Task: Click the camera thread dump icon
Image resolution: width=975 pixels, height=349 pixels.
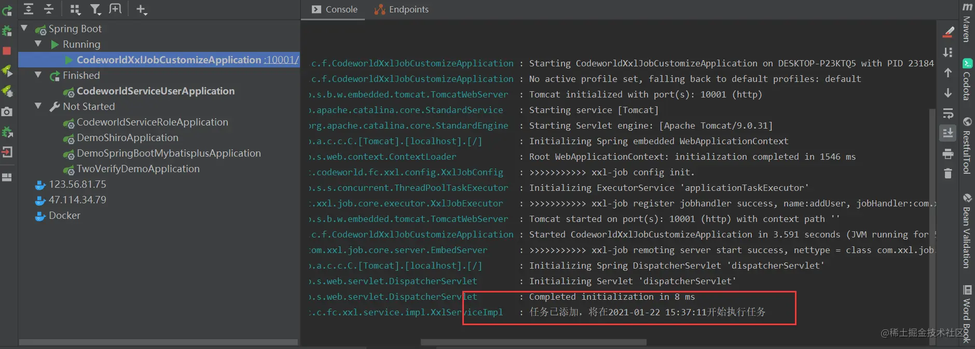Action: pos(7,111)
